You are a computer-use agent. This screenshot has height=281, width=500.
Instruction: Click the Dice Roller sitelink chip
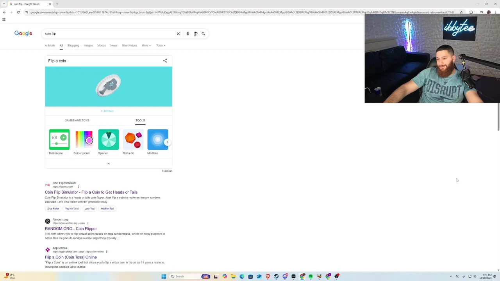53,208
